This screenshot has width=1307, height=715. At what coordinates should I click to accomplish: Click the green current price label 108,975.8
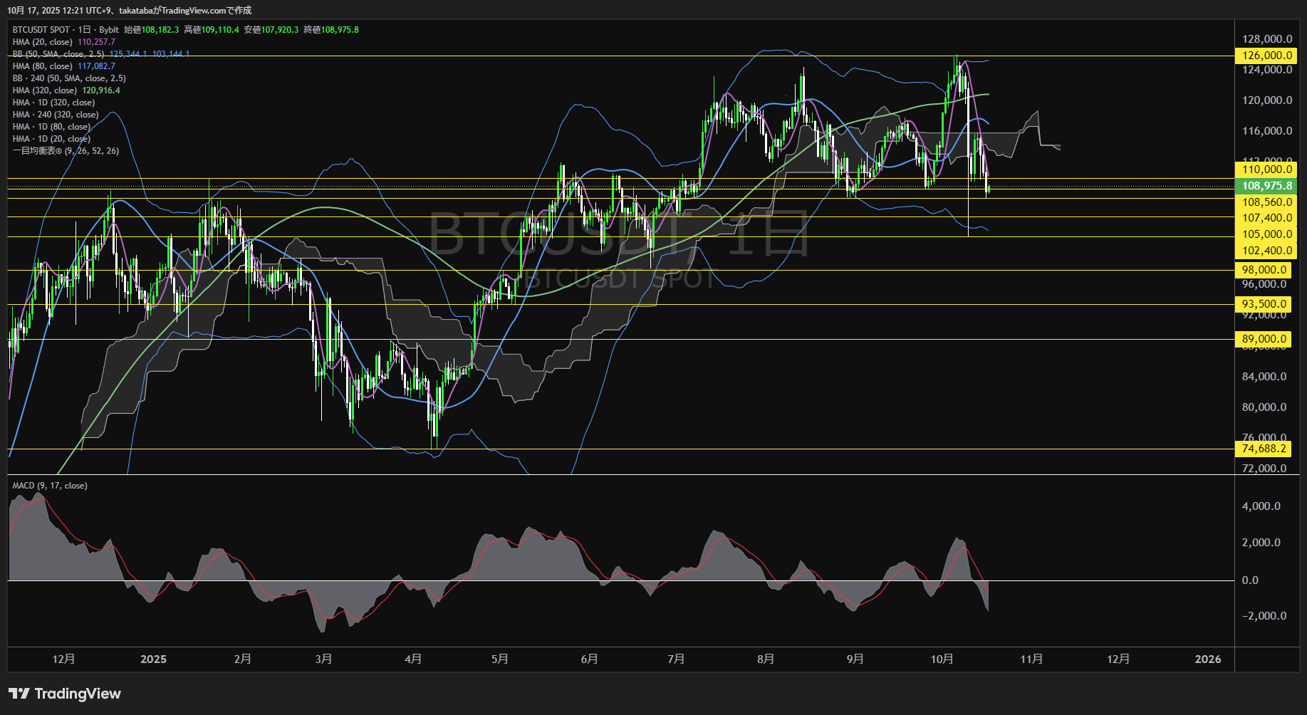1266,186
